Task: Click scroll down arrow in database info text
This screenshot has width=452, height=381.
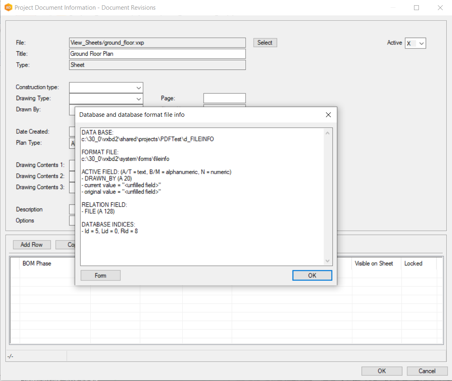Action: pos(327,261)
